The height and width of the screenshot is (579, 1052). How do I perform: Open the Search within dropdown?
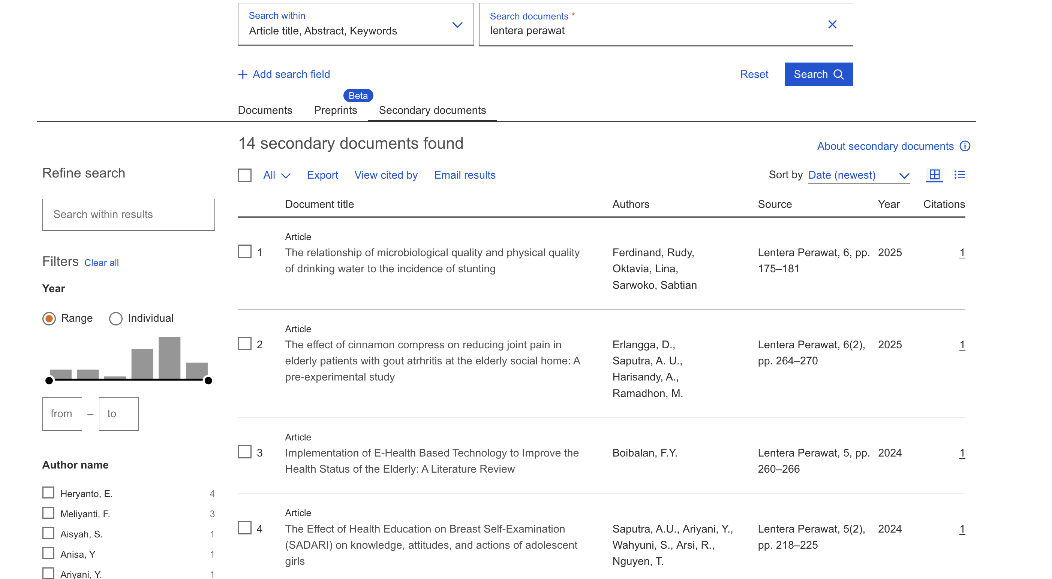pyautogui.click(x=355, y=24)
